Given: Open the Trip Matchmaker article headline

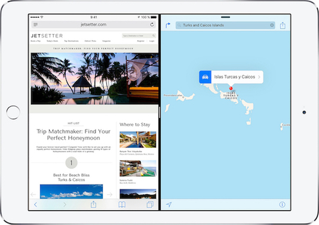Looking at the screenshot, I should pos(73,134).
